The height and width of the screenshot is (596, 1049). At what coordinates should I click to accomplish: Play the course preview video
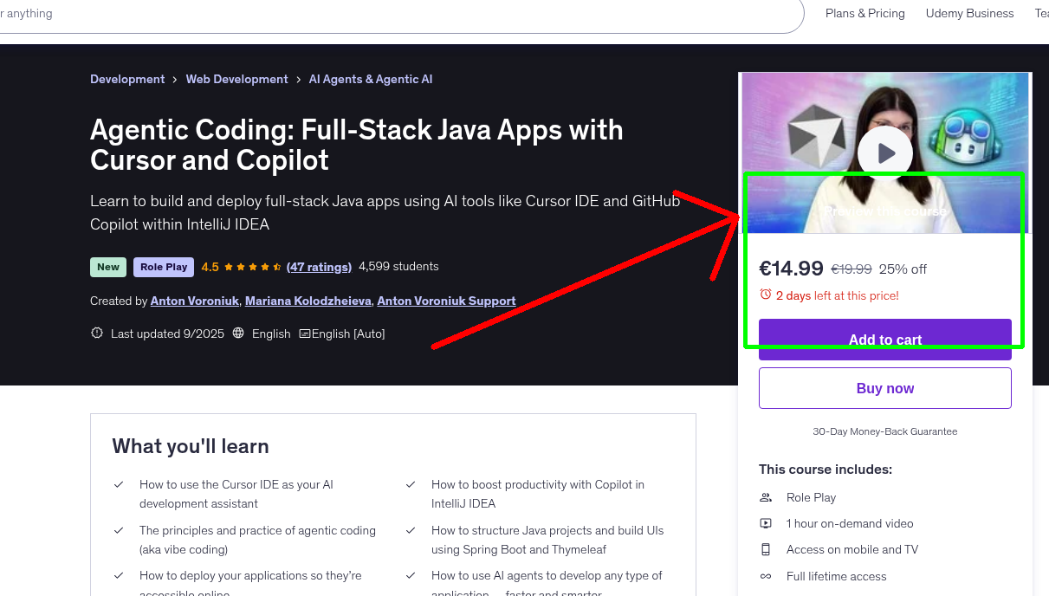point(884,152)
